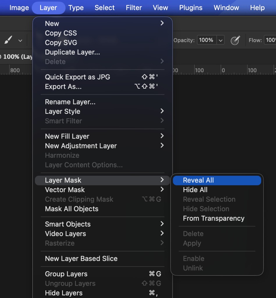Open the Plugins menu
Viewport: 276px width, 298px height.
point(191,8)
